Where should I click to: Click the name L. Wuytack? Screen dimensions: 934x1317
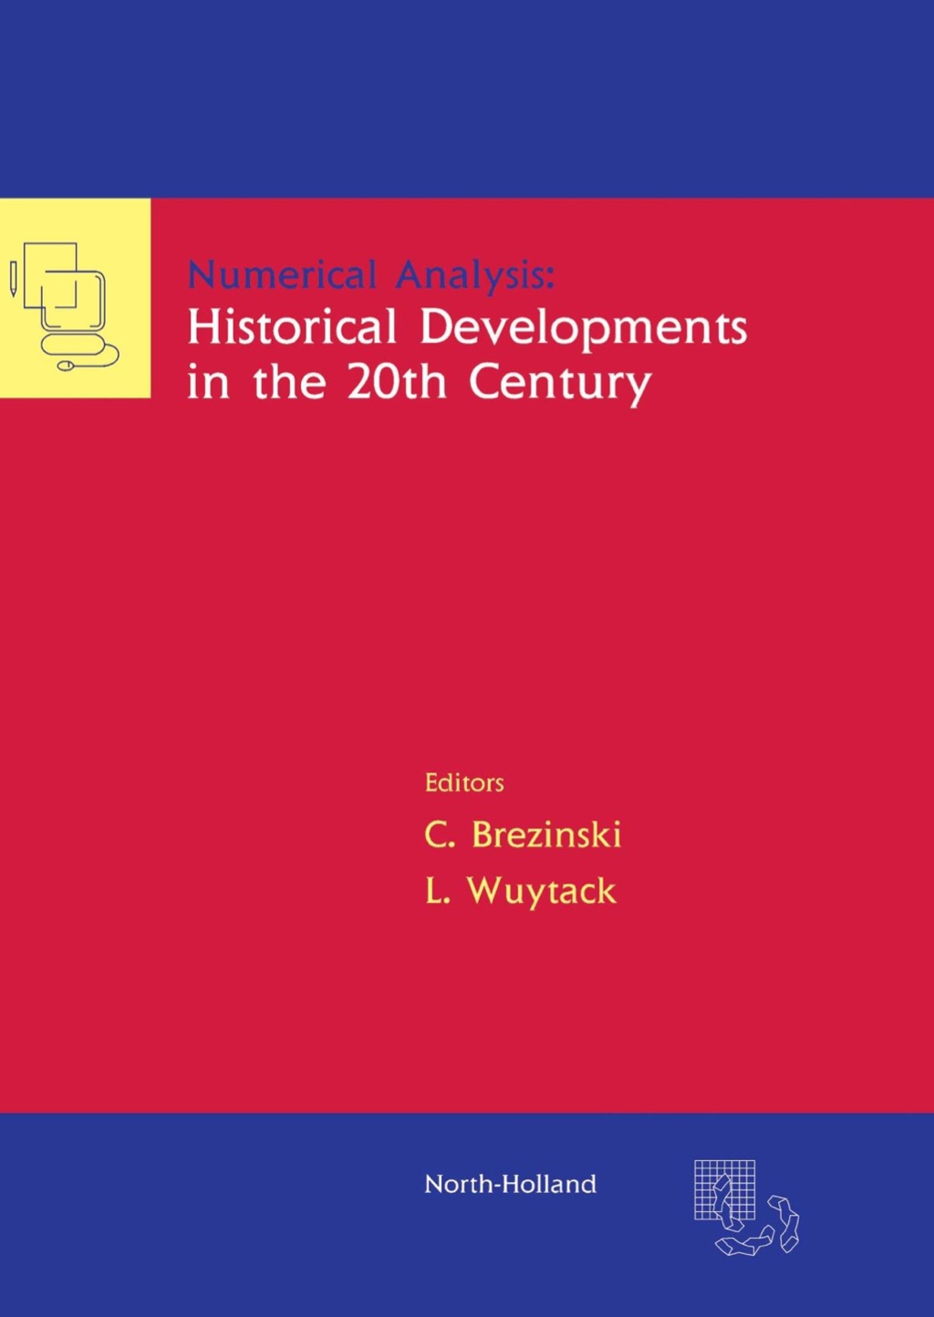pyautogui.click(x=517, y=891)
